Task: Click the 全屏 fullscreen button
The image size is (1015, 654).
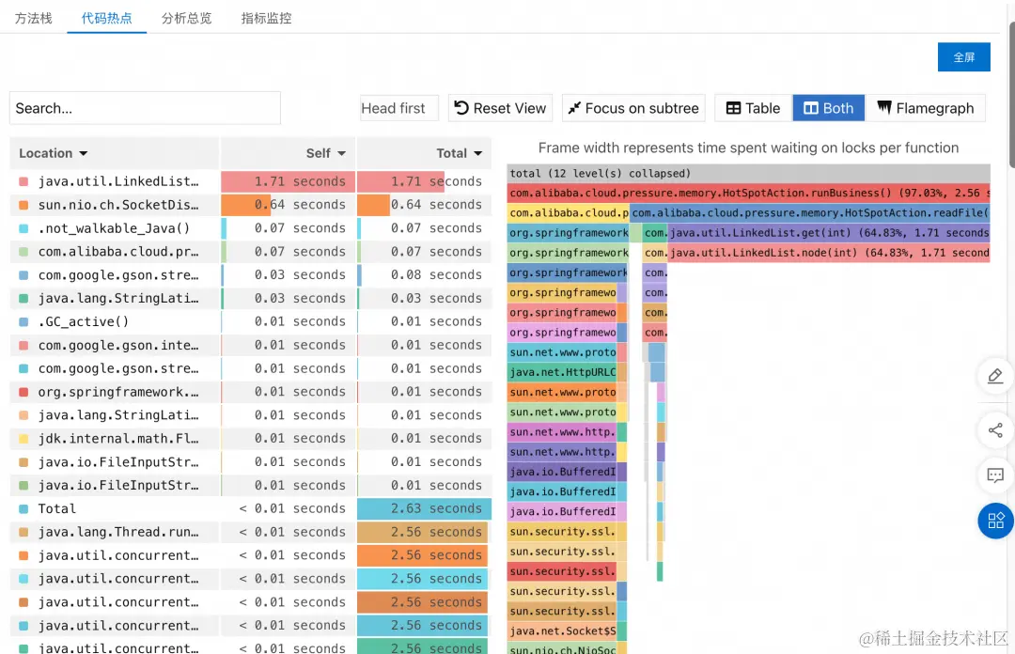Action: pos(963,57)
